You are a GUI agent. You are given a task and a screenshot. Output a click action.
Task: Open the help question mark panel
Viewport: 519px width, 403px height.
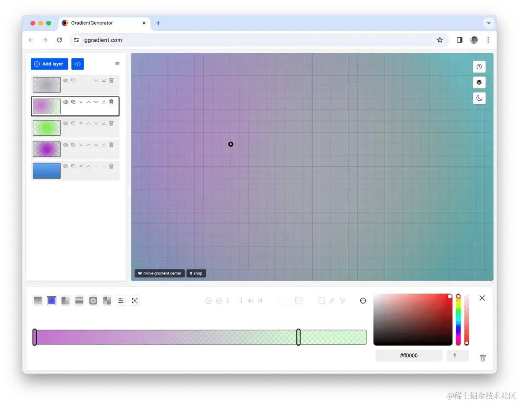(479, 67)
